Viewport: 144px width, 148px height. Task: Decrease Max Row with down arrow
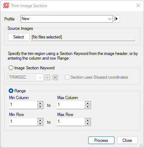88,124
